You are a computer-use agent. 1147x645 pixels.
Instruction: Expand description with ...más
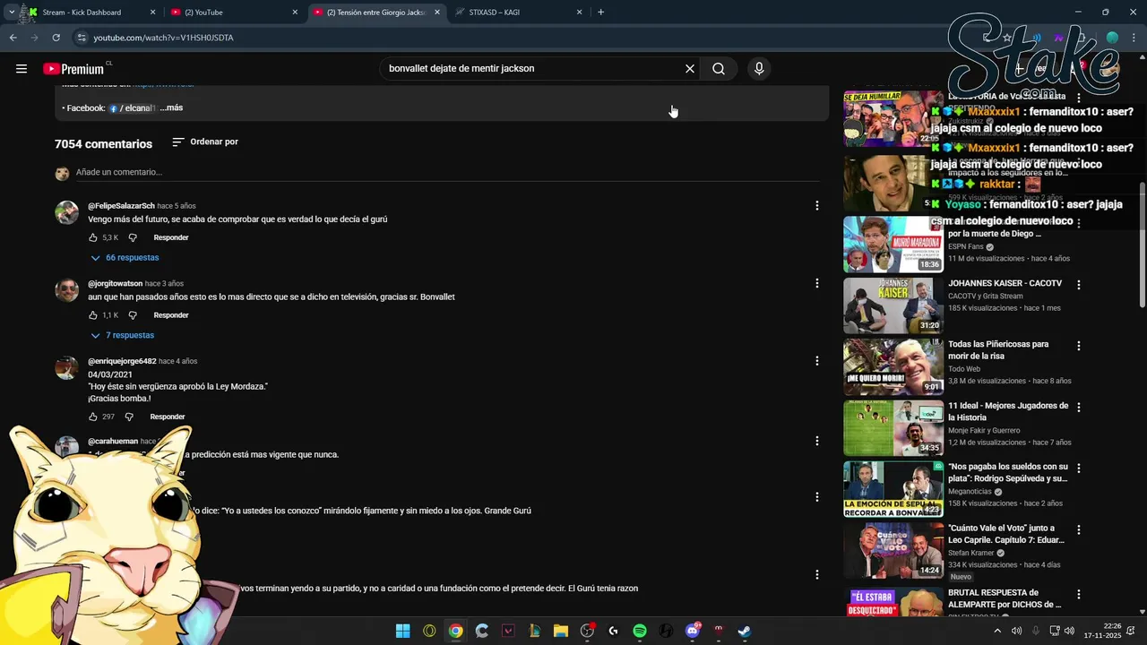pyautogui.click(x=171, y=107)
